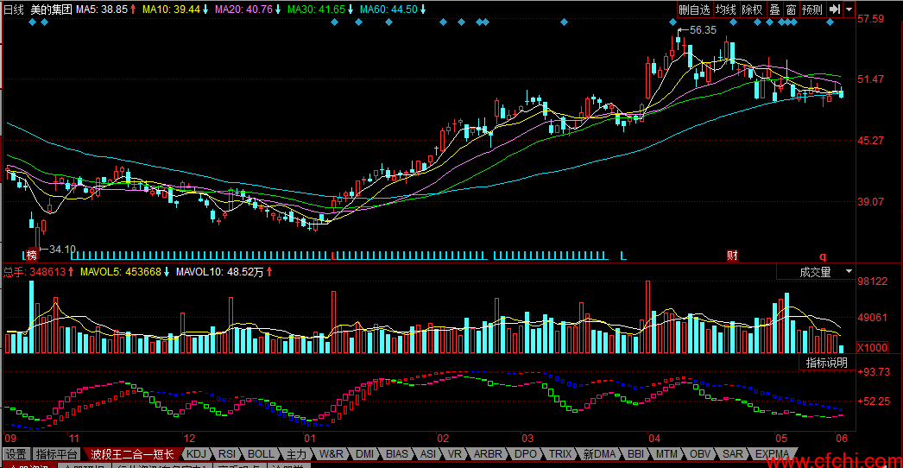The image size is (903, 468).
Task: Click the info diamond above the 56.35 high
Action: 673,22
